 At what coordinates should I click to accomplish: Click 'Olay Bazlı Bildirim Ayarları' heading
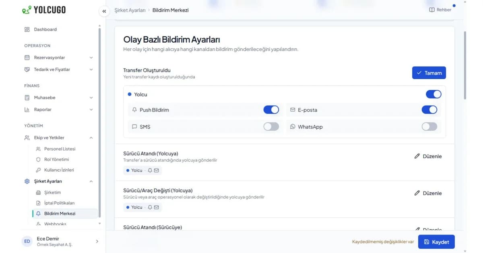tap(171, 40)
